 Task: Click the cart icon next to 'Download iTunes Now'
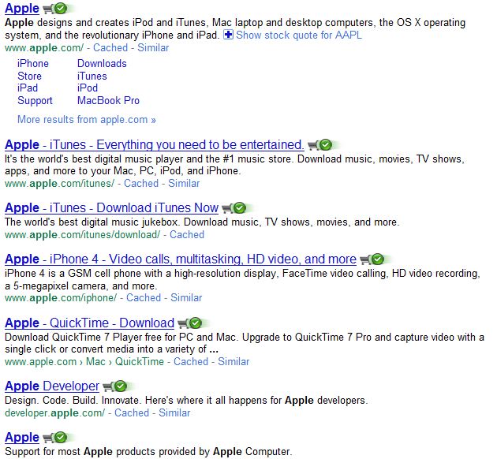tap(226, 208)
